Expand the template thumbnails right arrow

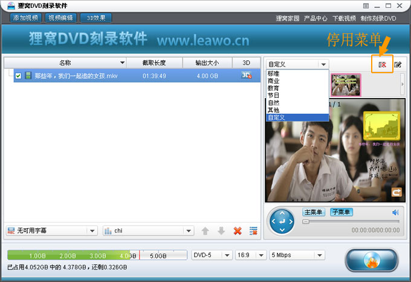point(403,84)
